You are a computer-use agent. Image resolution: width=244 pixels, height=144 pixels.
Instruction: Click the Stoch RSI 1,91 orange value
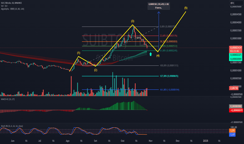(x=232, y=131)
